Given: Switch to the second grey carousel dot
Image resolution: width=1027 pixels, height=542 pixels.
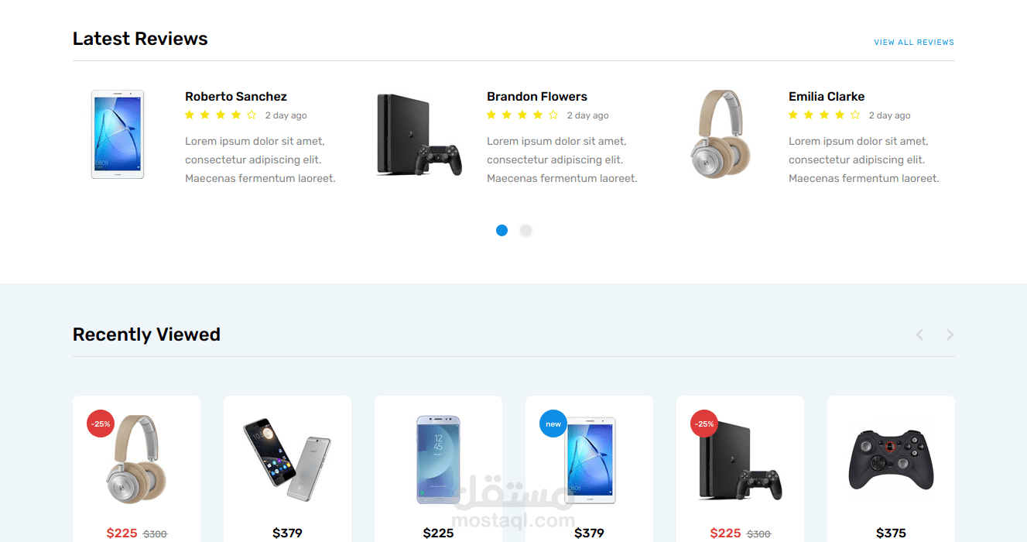Looking at the screenshot, I should (x=525, y=230).
